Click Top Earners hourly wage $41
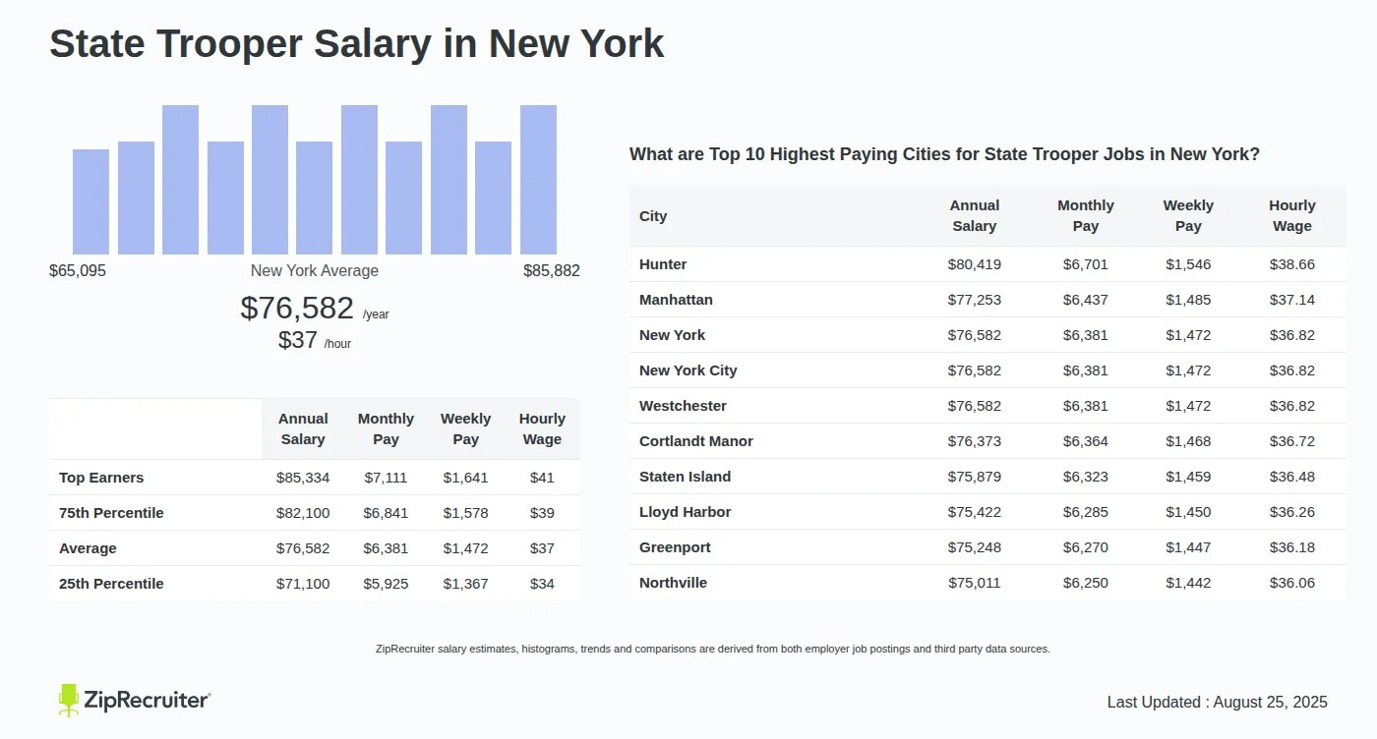This screenshot has width=1377, height=739. pos(542,478)
